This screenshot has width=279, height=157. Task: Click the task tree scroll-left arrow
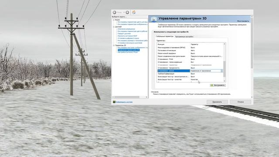113,97
